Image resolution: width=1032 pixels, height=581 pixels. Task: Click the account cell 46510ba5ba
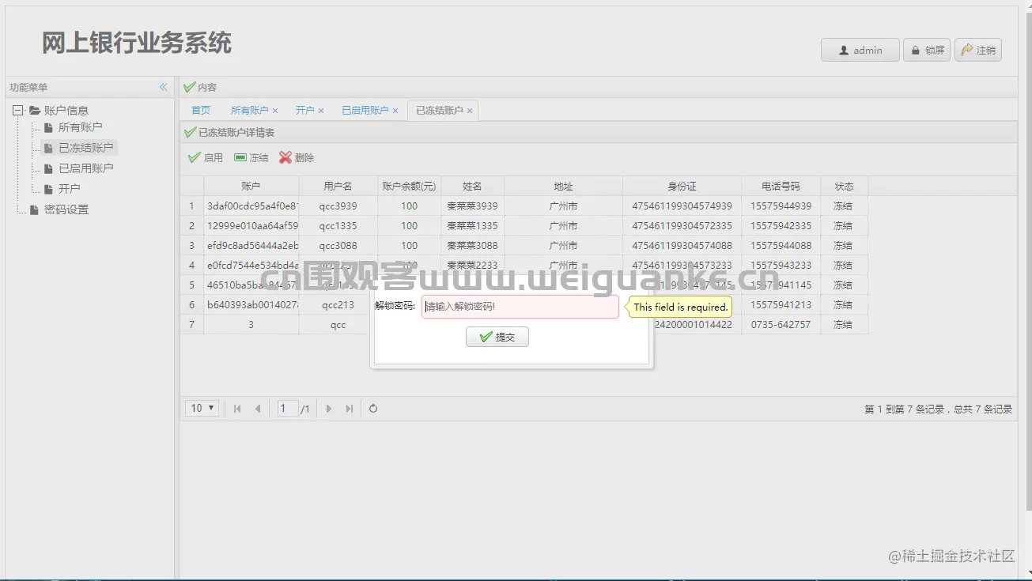tap(251, 285)
